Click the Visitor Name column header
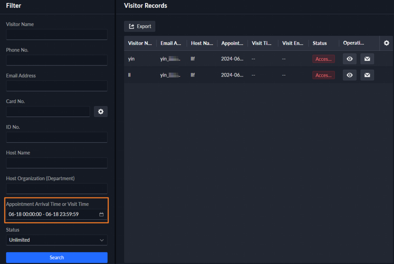This screenshot has width=394, height=264. [x=140, y=43]
